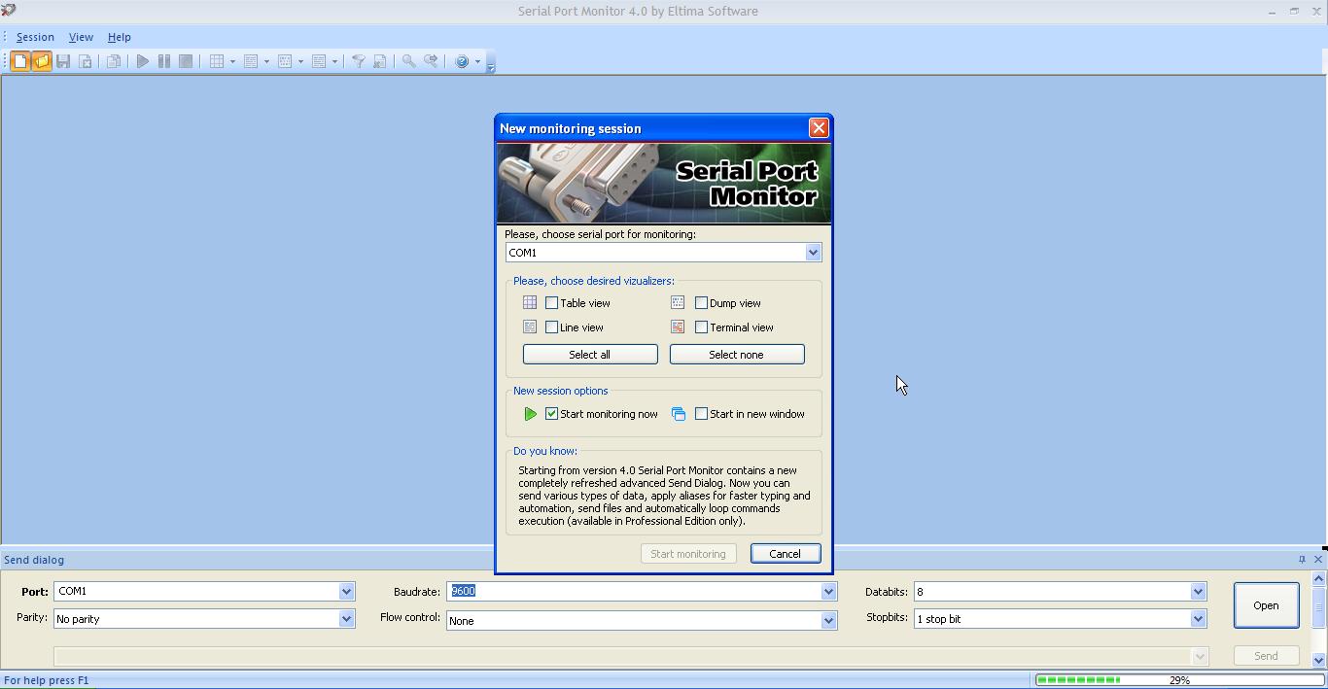Screen dimensions: 1328x689
Task: Click the Send button
Action: (x=1266, y=656)
